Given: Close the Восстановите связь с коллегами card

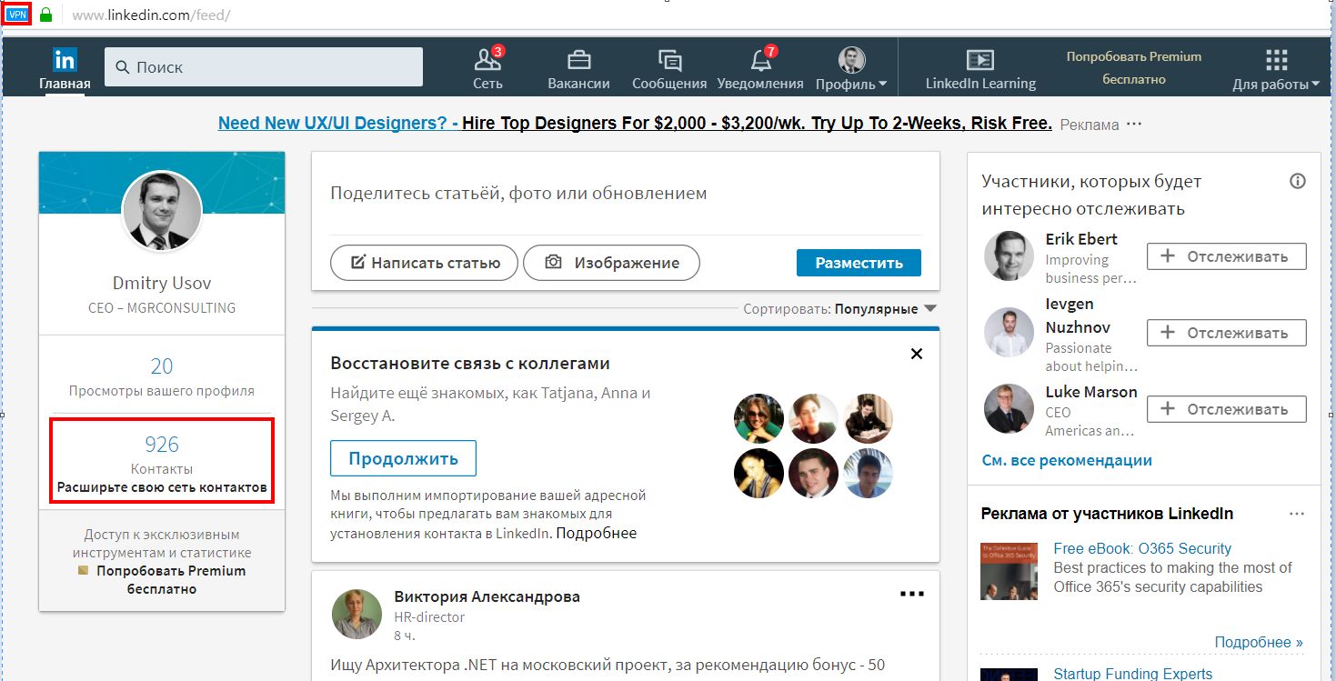Looking at the screenshot, I should pyautogui.click(x=917, y=354).
